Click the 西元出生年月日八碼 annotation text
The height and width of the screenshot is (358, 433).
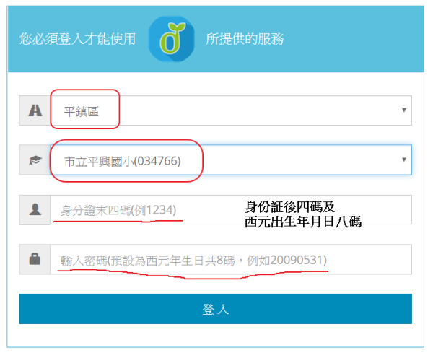pyautogui.click(x=302, y=222)
